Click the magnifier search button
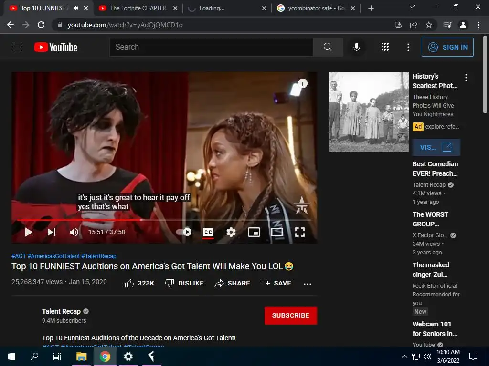The width and height of the screenshot is (489, 366). pos(328,47)
